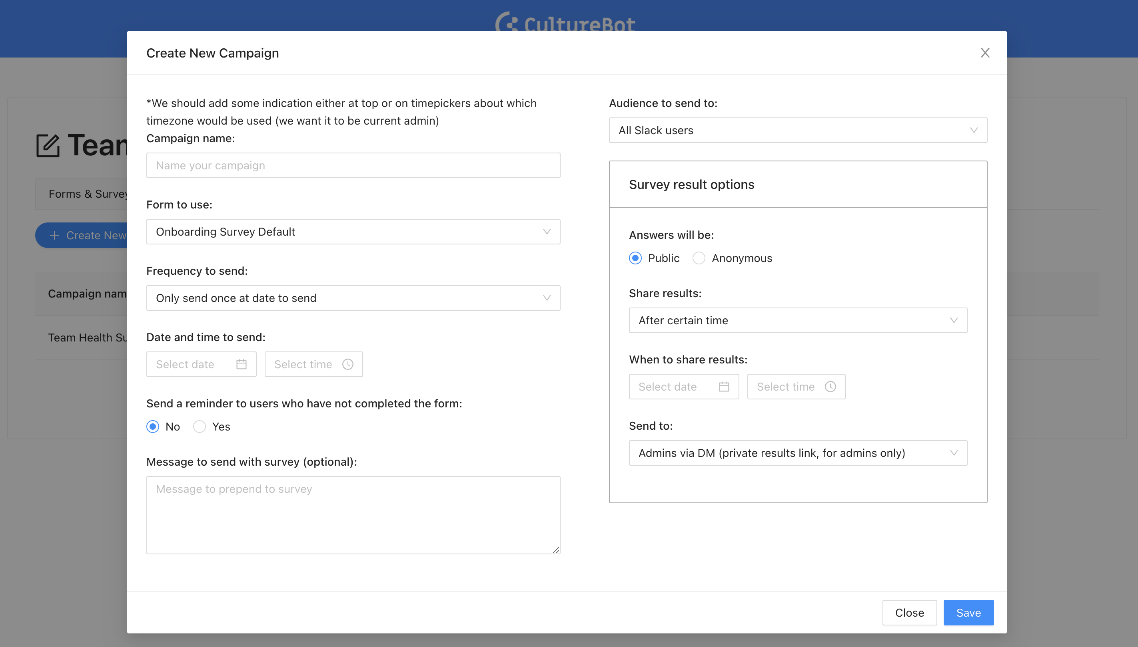1138x647 pixels.
Task: Choose Yes for reminder option
Action: click(x=199, y=427)
